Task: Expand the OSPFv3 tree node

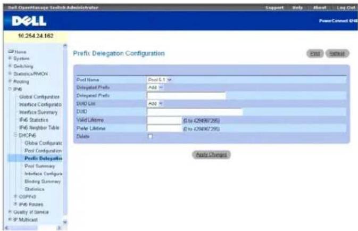Action: click(x=15, y=196)
